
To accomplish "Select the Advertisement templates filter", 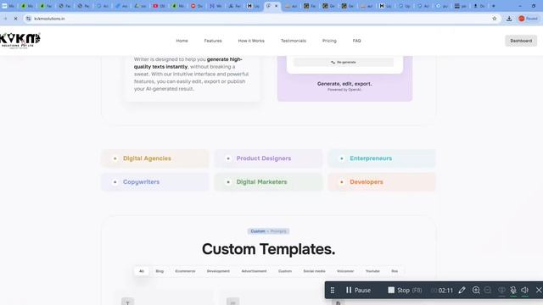I will point(254,271).
